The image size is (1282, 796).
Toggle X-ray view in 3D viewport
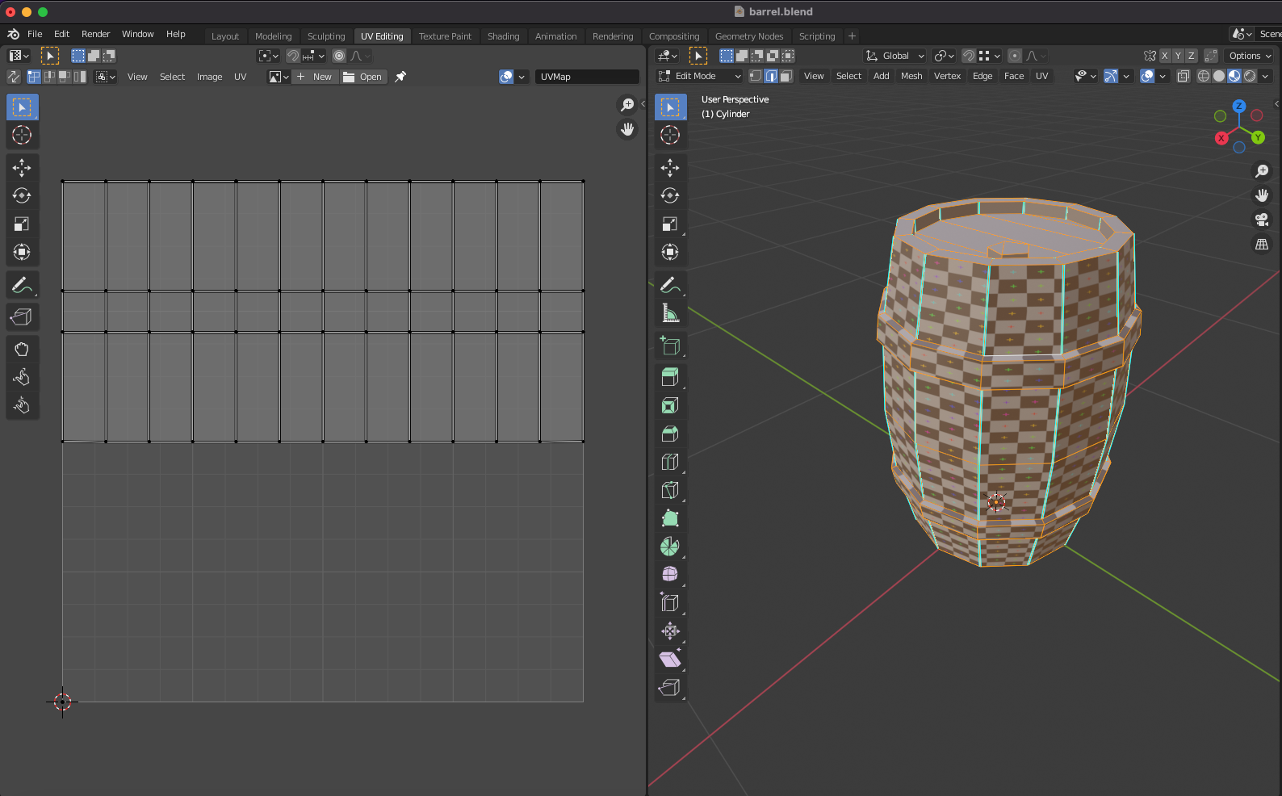[x=1183, y=76]
